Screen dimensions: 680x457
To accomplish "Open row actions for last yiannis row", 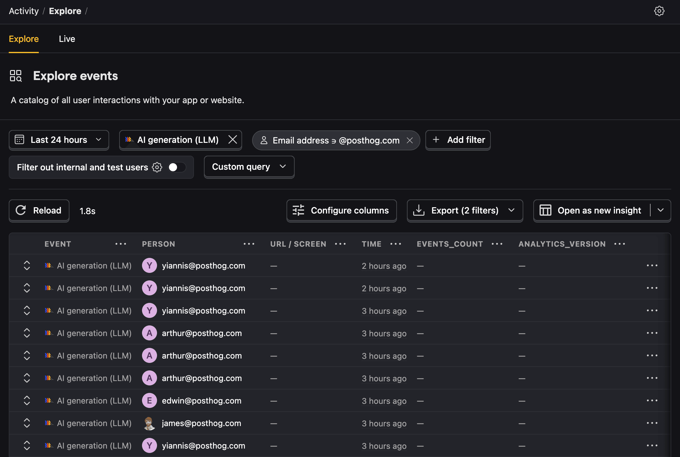I will point(652,445).
